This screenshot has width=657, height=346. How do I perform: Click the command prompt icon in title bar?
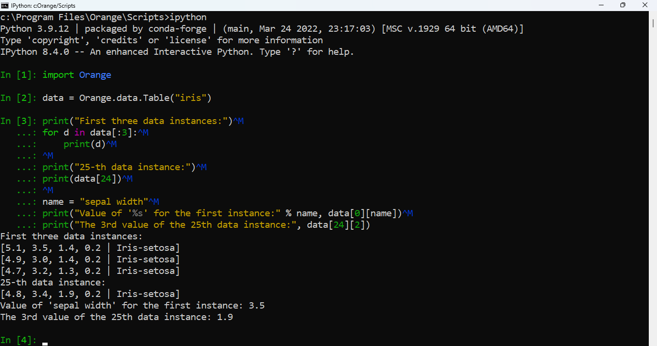click(5, 5)
